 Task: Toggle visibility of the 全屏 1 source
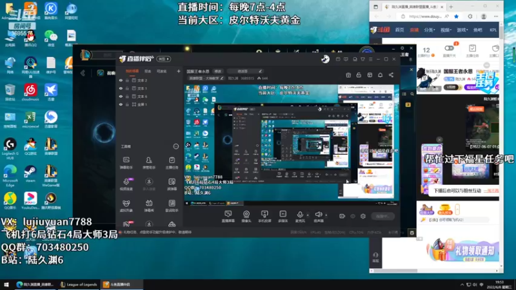(121, 104)
